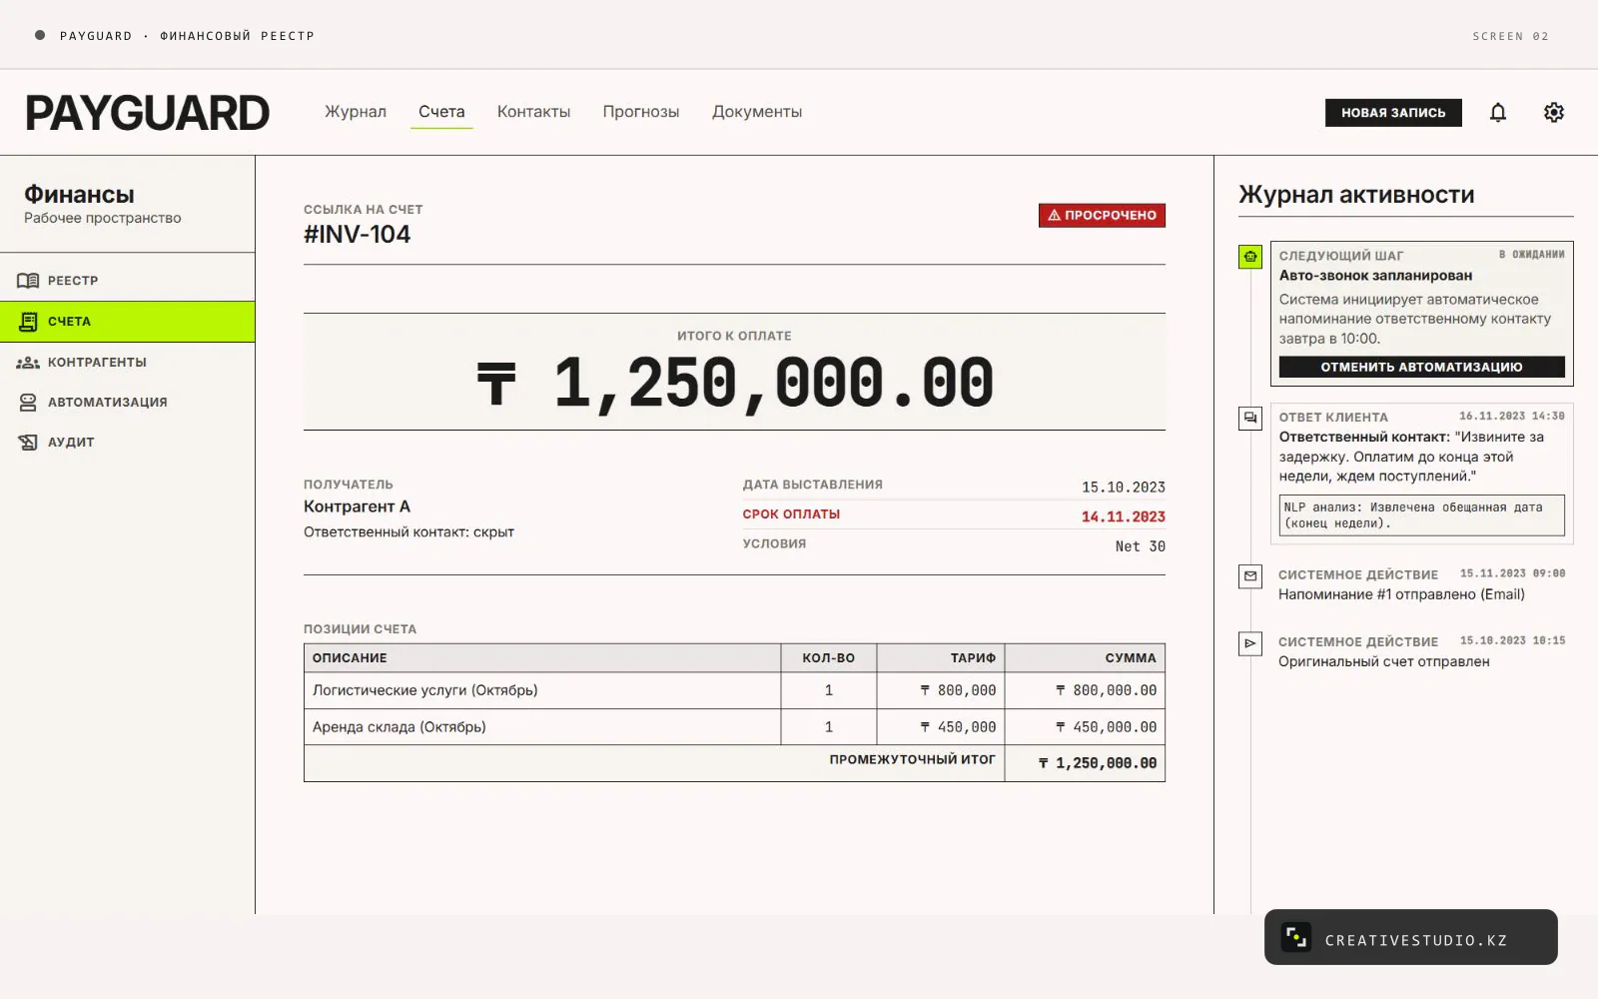Click the Контрагент A recipient name
Viewport: 1598px width, 999px height.
pos(357,506)
